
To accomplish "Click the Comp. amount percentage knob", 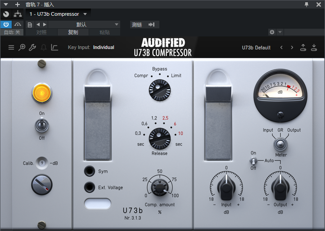I will tap(160, 187).
